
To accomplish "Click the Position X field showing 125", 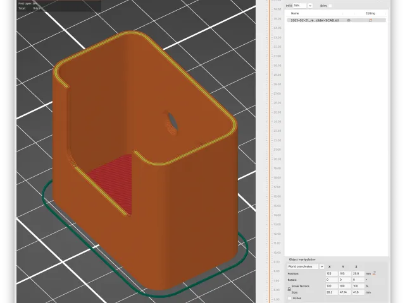I will pyautogui.click(x=332, y=273).
